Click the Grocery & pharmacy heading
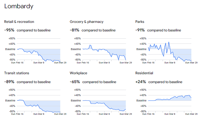 87,22
